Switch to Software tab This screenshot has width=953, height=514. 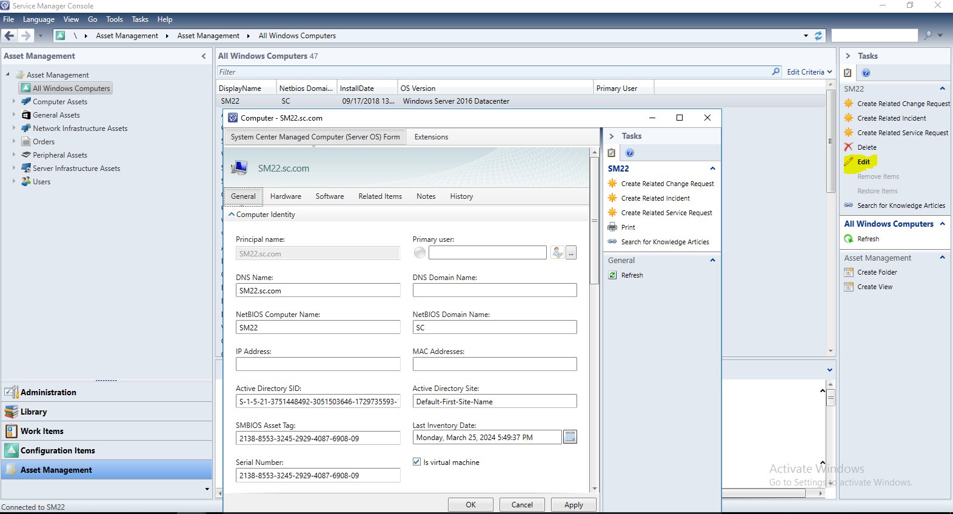(330, 196)
